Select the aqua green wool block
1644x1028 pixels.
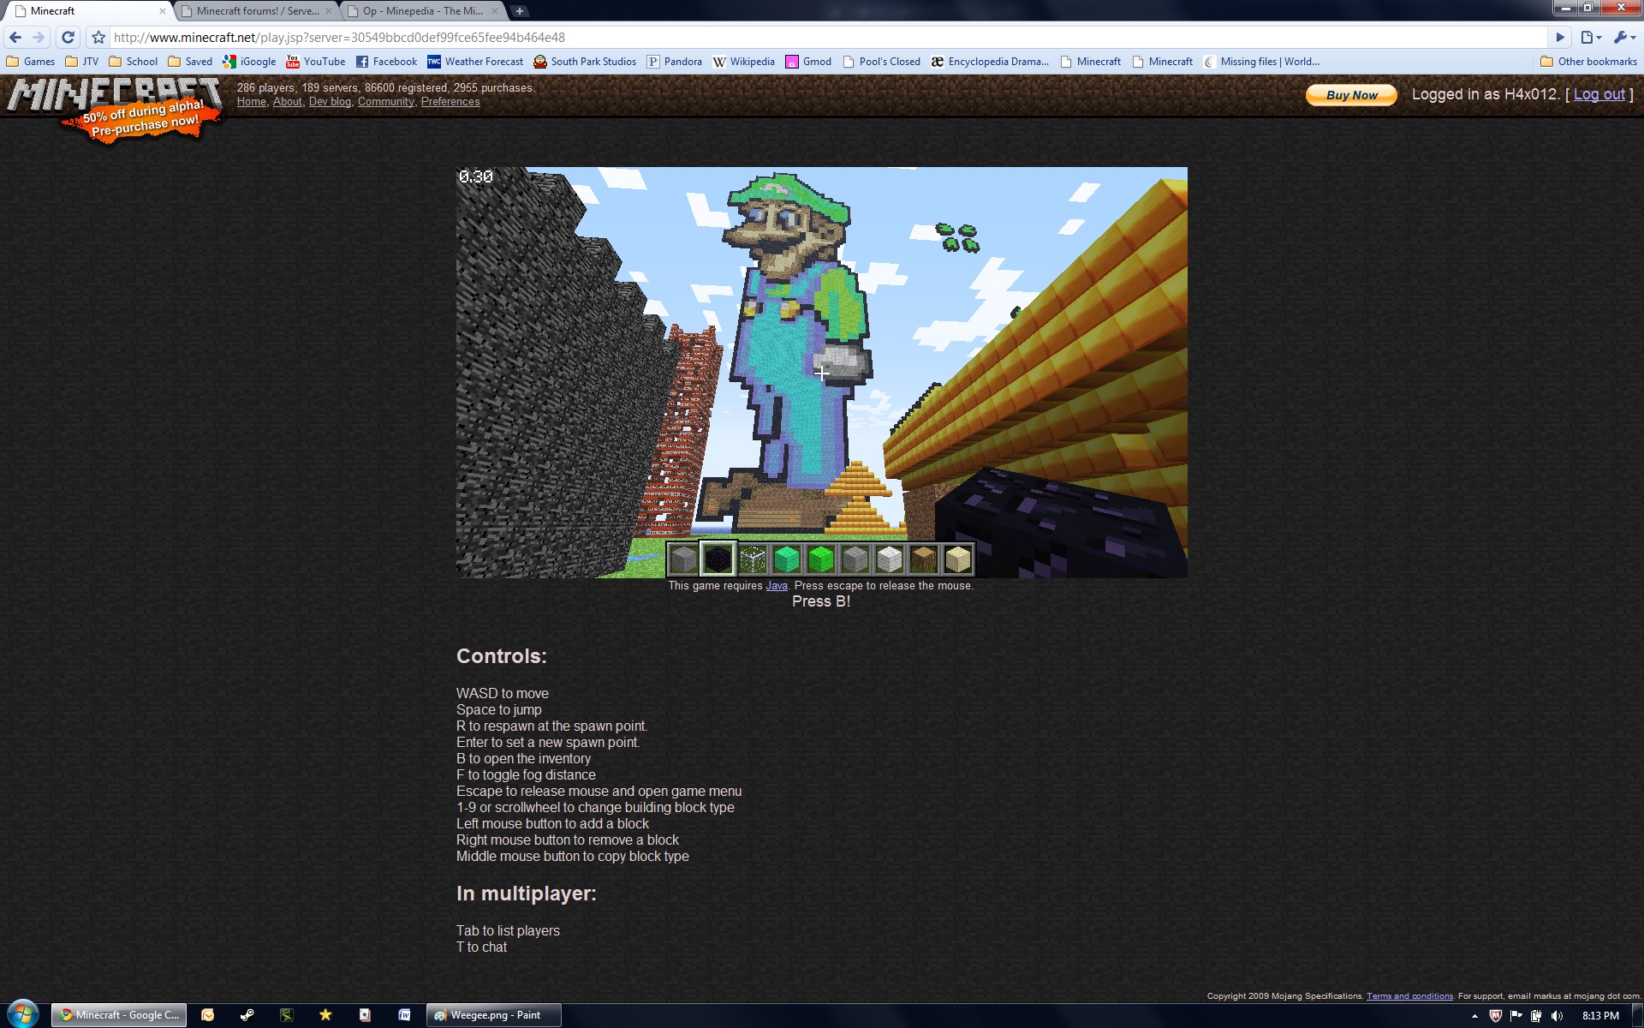[x=786, y=559]
